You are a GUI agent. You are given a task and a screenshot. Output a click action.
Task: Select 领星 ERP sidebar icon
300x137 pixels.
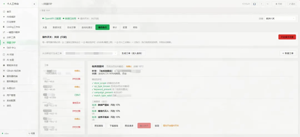point(4,43)
